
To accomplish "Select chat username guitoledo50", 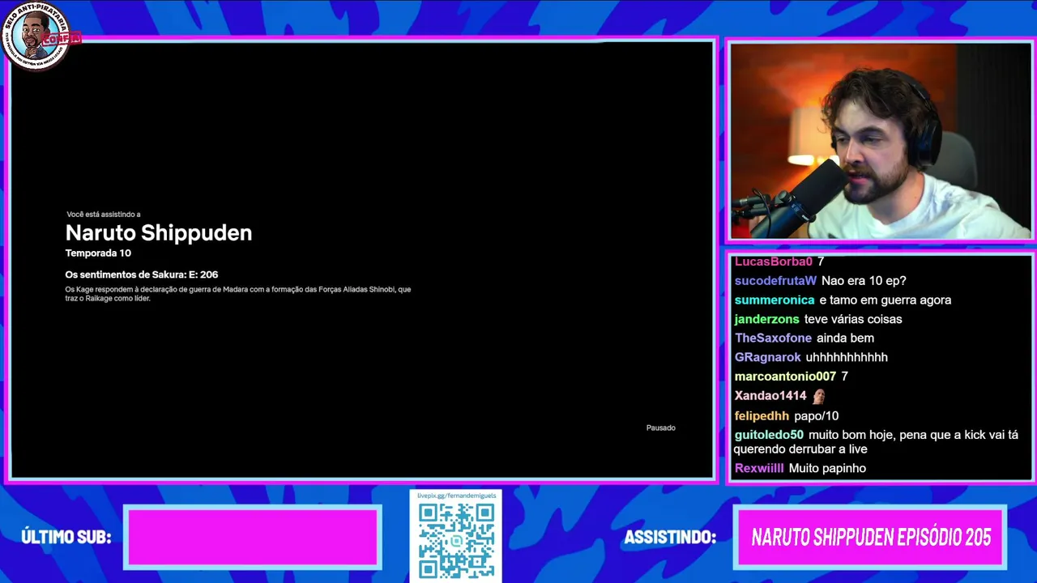I will pos(769,435).
